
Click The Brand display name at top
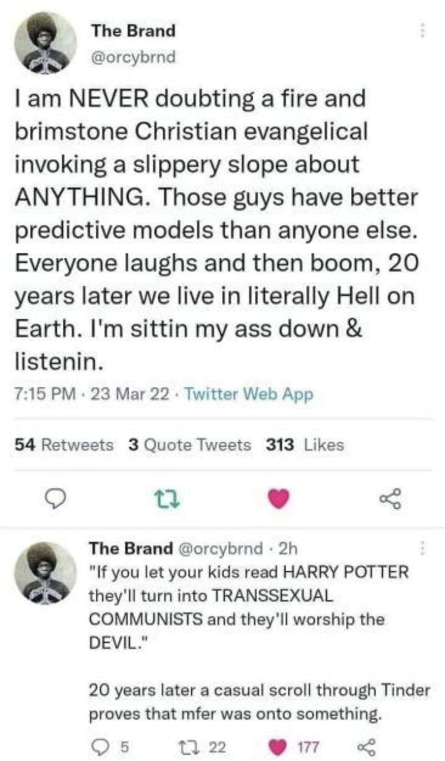click(133, 30)
